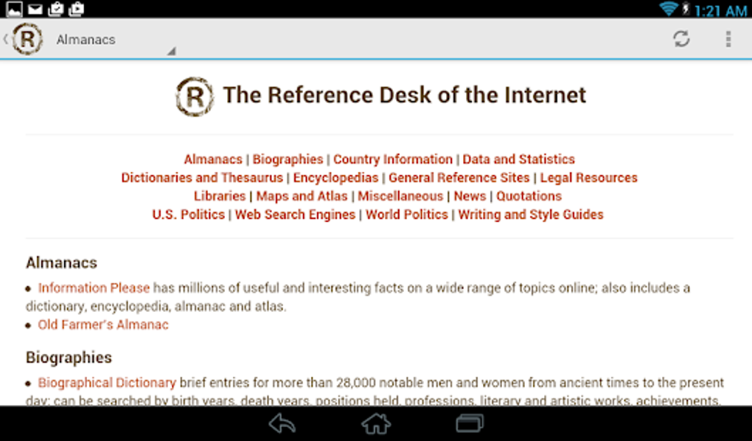The height and width of the screenshot is (441, 752).
Task: Open the Encyclopedias category link
Action: [x=335, y=178]
